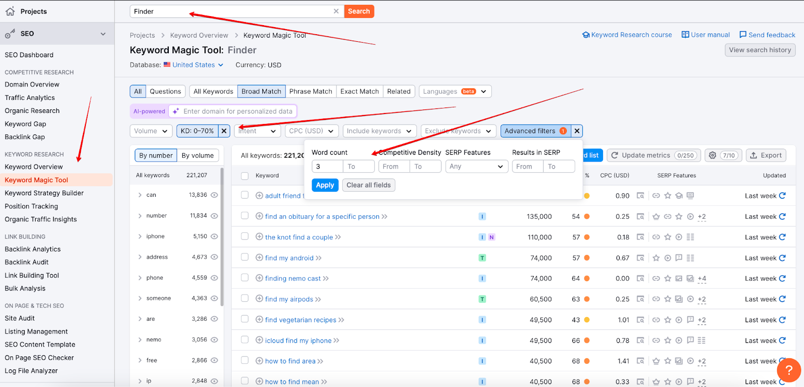Select the Phrase Match tab
804x387 pixels.
(x=311, y=91)
